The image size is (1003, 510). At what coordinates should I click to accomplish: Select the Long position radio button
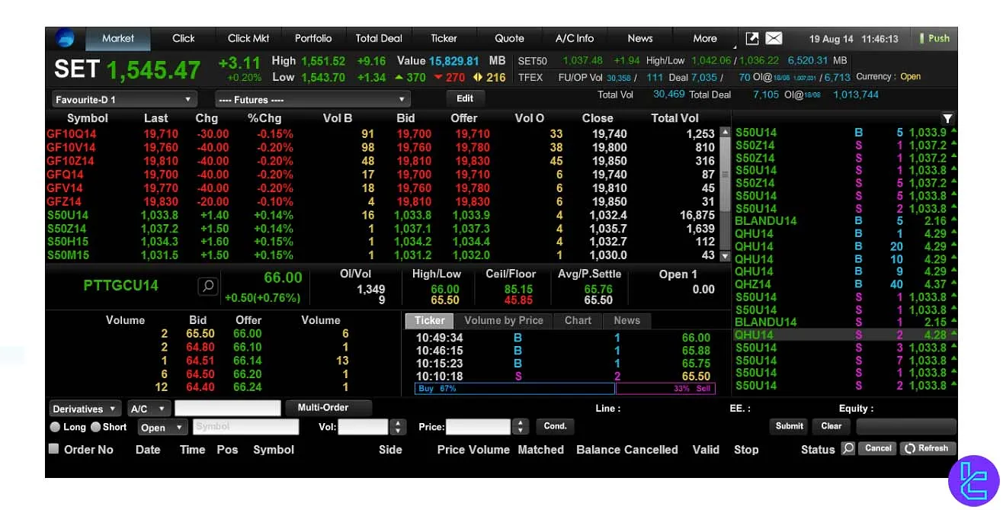[56, 427]
